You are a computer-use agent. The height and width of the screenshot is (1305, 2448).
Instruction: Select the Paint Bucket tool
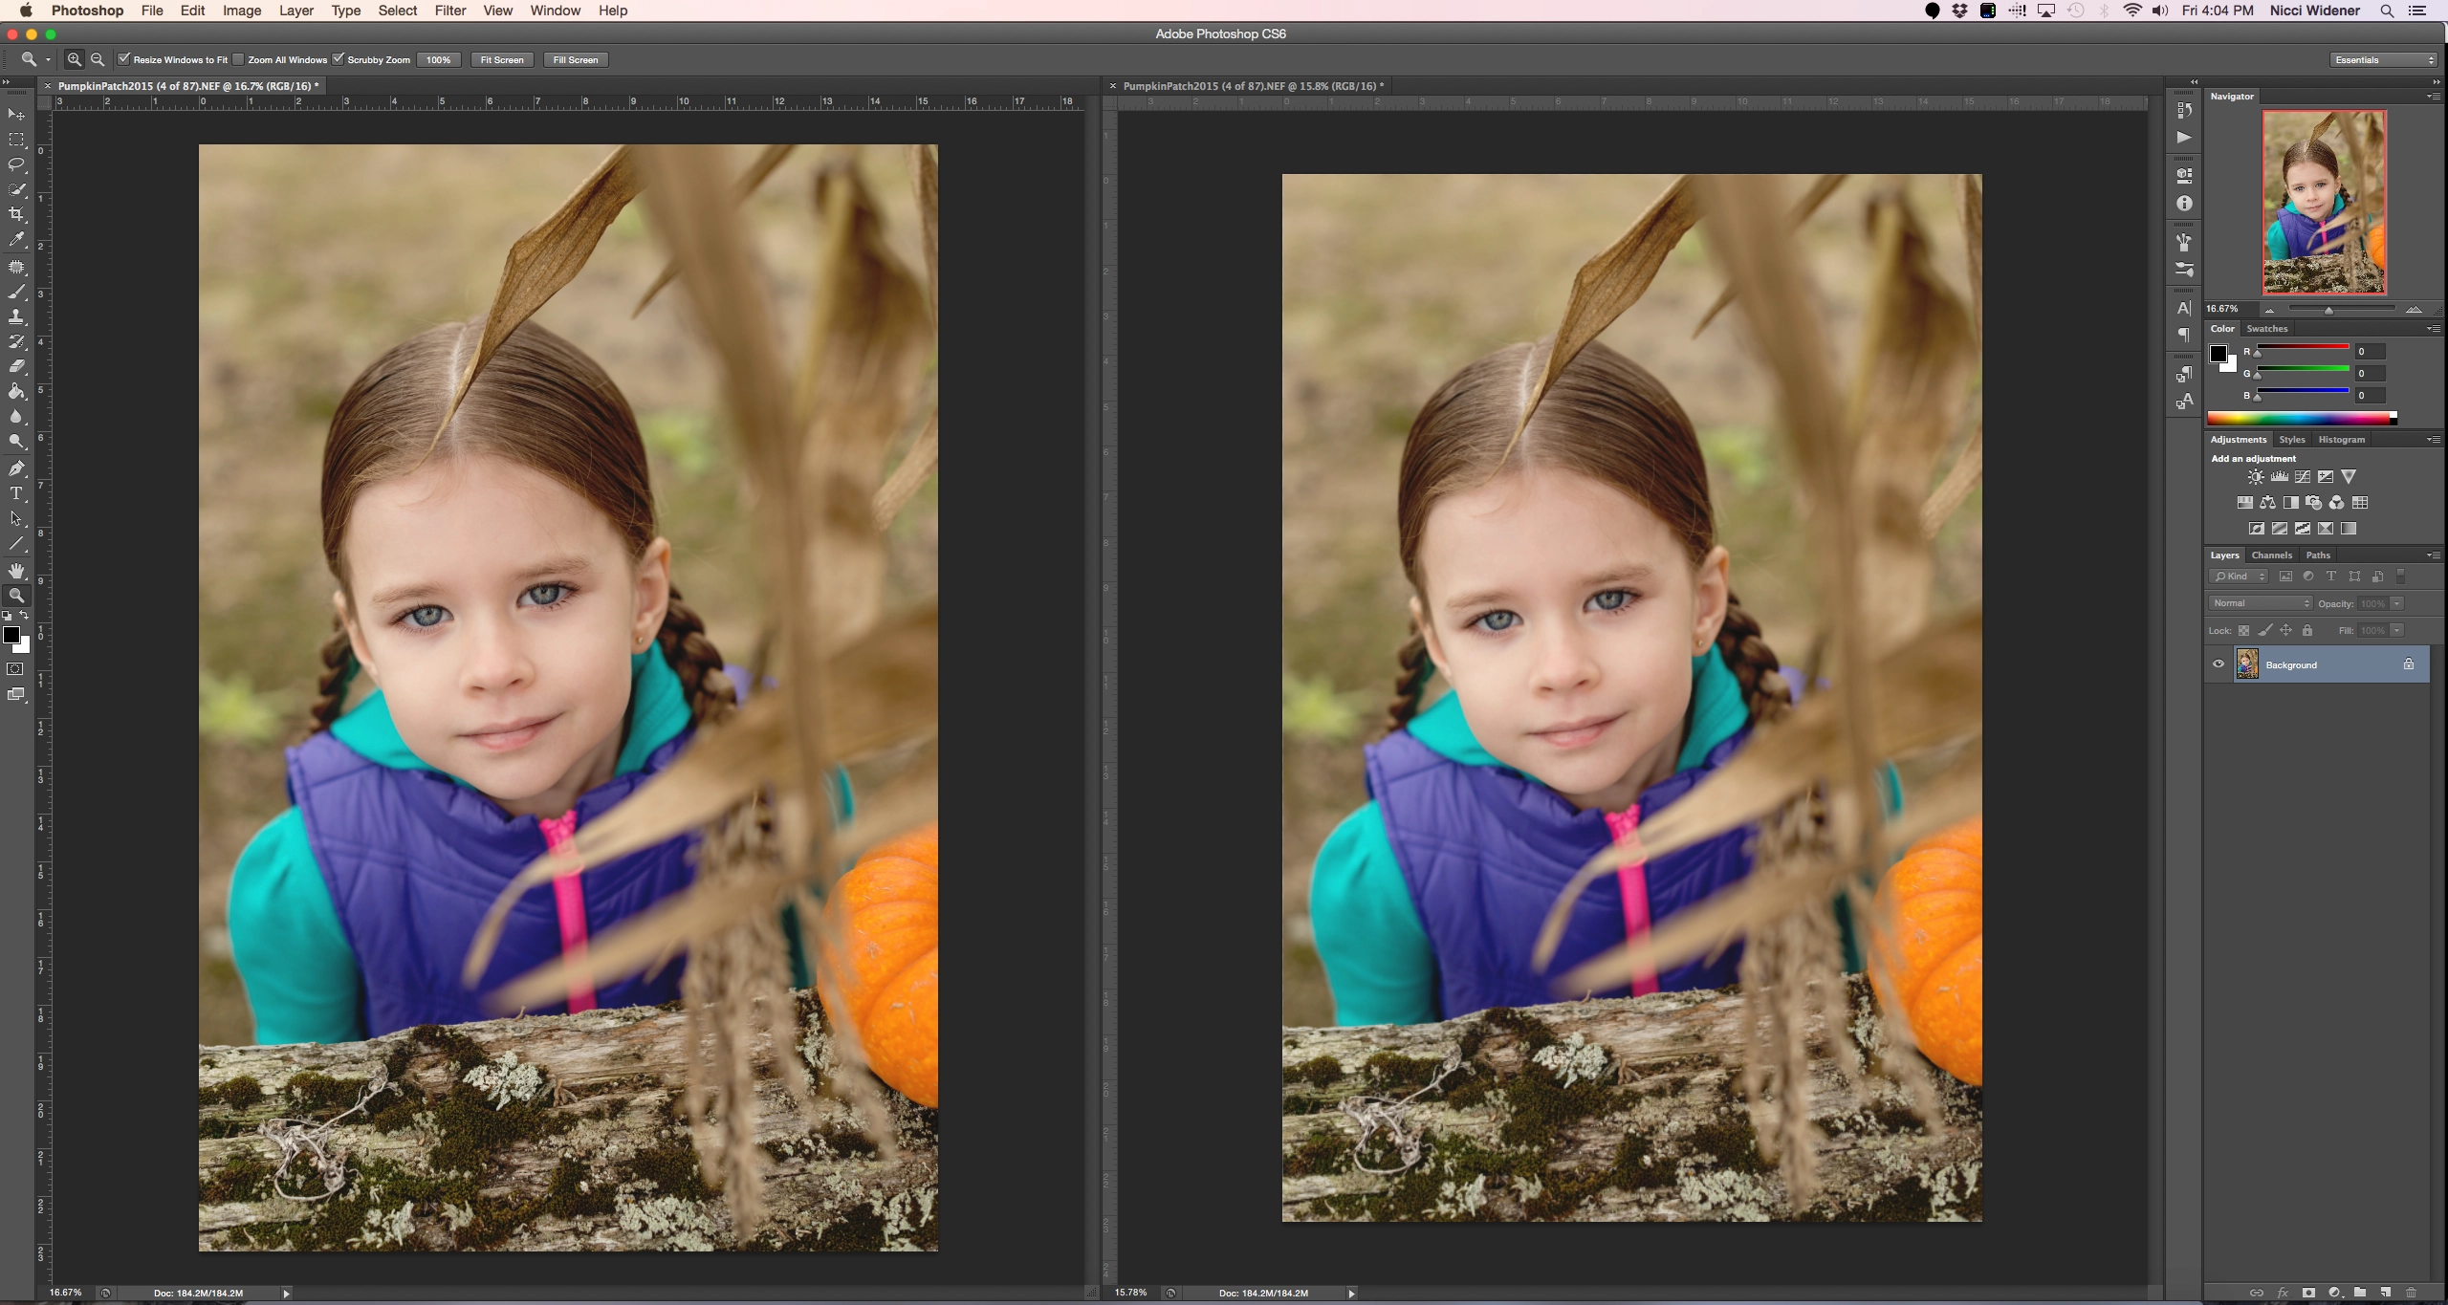[x=16, y=391]
